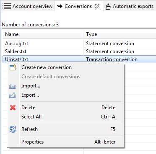This screenshot has width=156, height=154.
Task: Click the Create new conversion icon
Action: (13, 67)
